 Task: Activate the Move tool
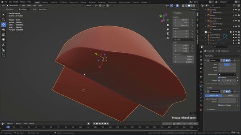3,25
